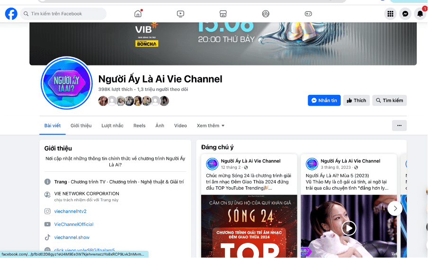Click the Tìm kiếm page search button
This screenshot has height=258, width=428.
pyautogui.click(x=390, y=101)
